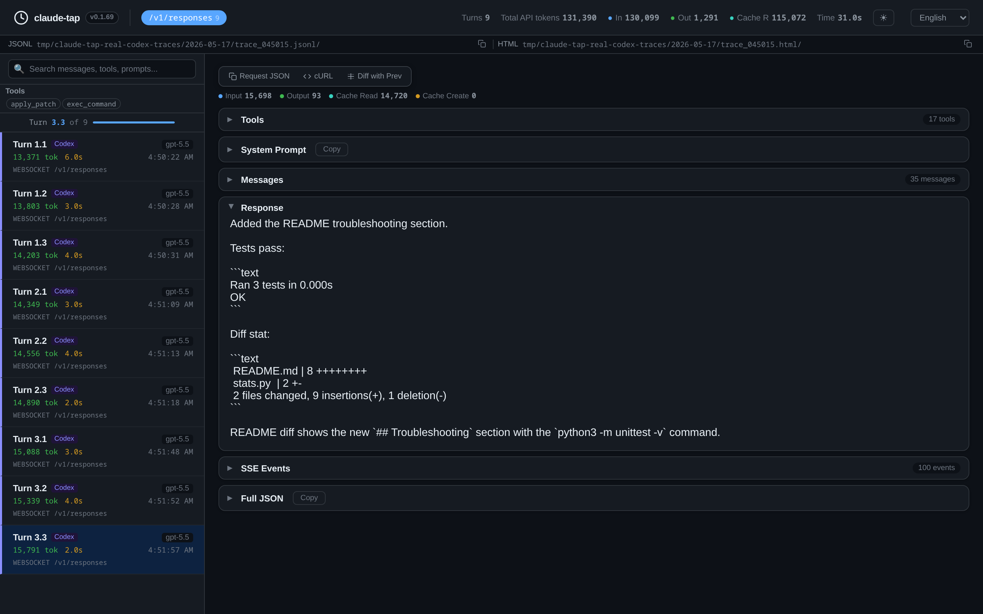Toggle the light/dark theme sun button
The height and width of the screenshot is (614, 983).
[x=883, y=18]
